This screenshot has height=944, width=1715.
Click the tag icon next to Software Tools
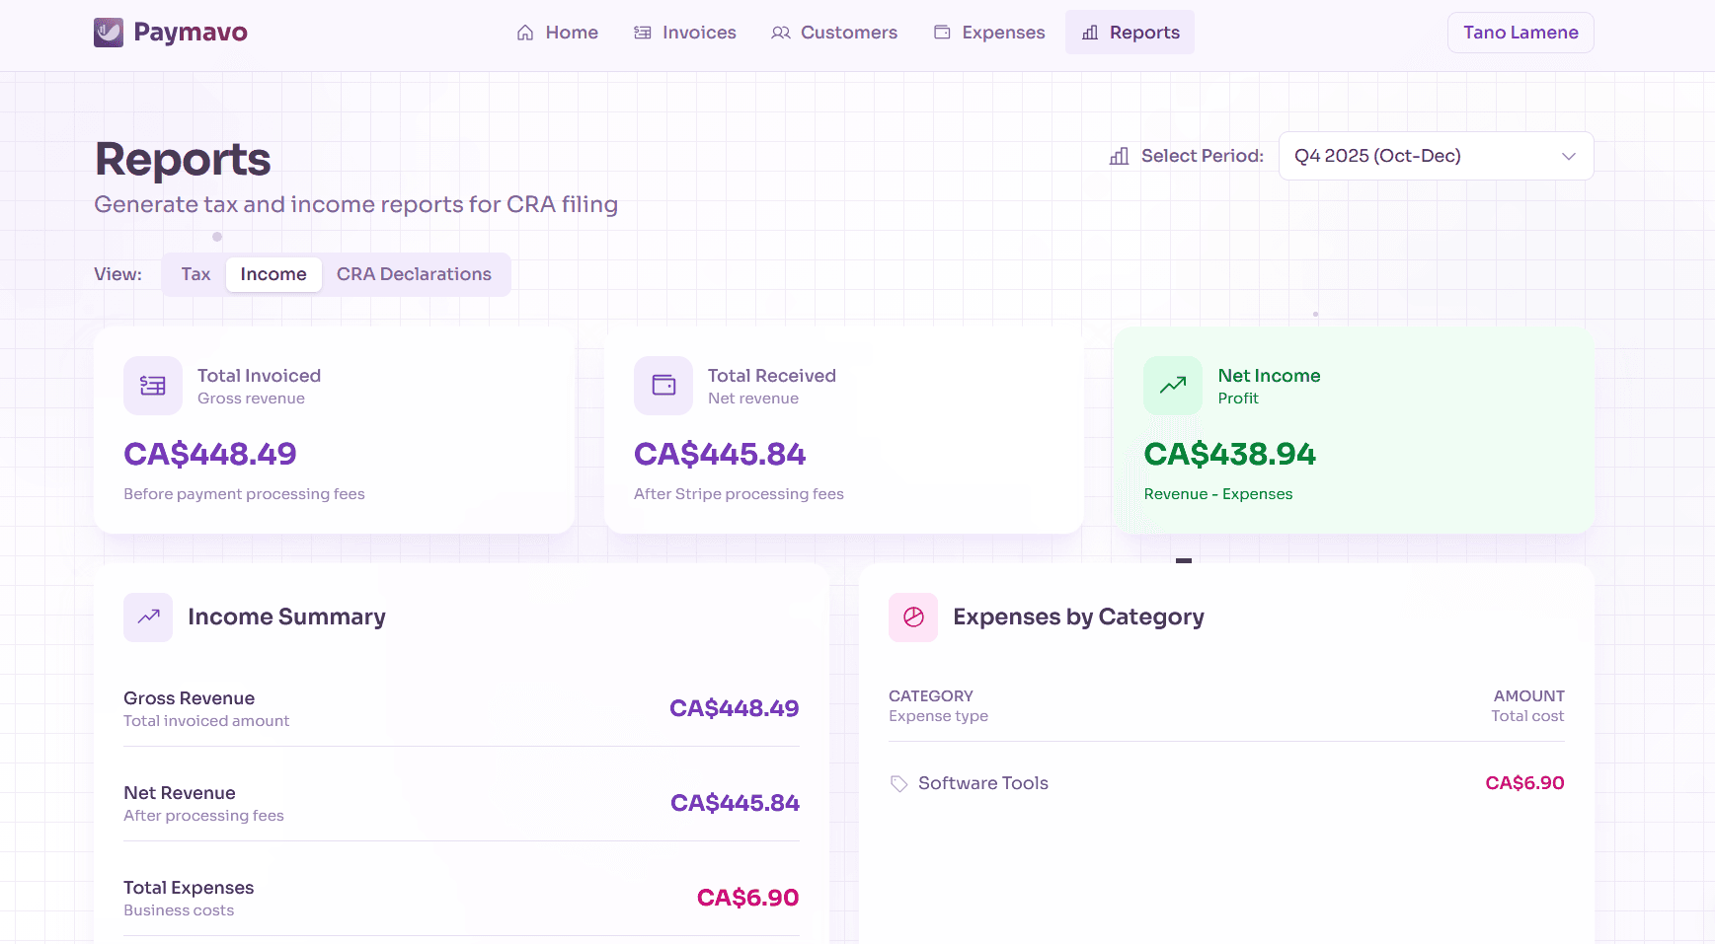click(x=897, y=783)
